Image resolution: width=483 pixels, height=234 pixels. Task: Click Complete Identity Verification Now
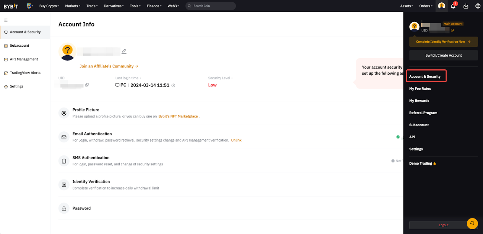443,42
